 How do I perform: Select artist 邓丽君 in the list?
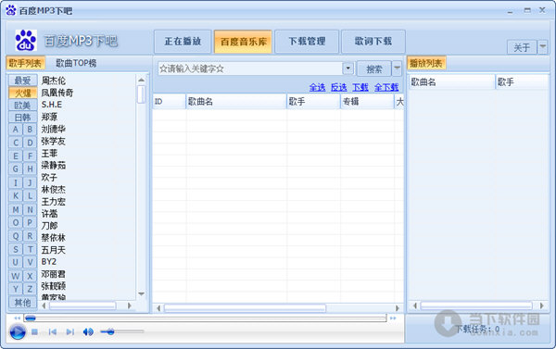[x=54, y=274]
